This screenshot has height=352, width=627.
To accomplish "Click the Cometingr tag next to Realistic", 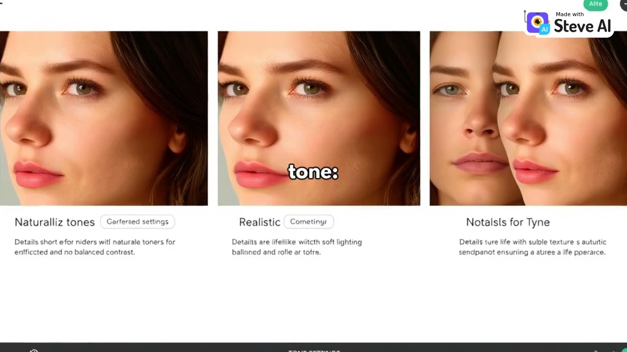I will click(309, 221).
